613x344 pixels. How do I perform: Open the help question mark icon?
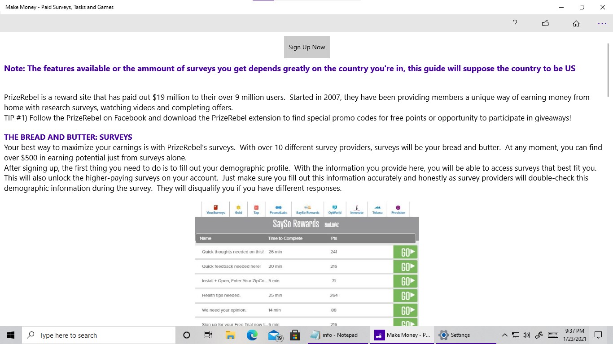(x=515, y=23)
